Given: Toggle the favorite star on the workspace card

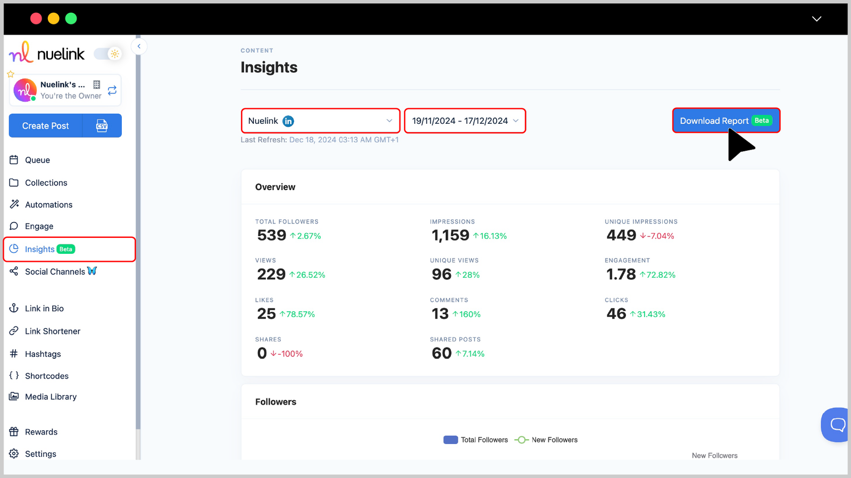Looking at the screenshot, I should [11, 74].
